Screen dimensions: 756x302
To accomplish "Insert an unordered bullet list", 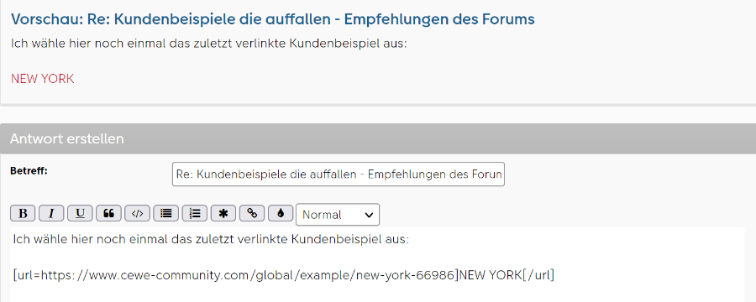I will [x=165, y=213].
